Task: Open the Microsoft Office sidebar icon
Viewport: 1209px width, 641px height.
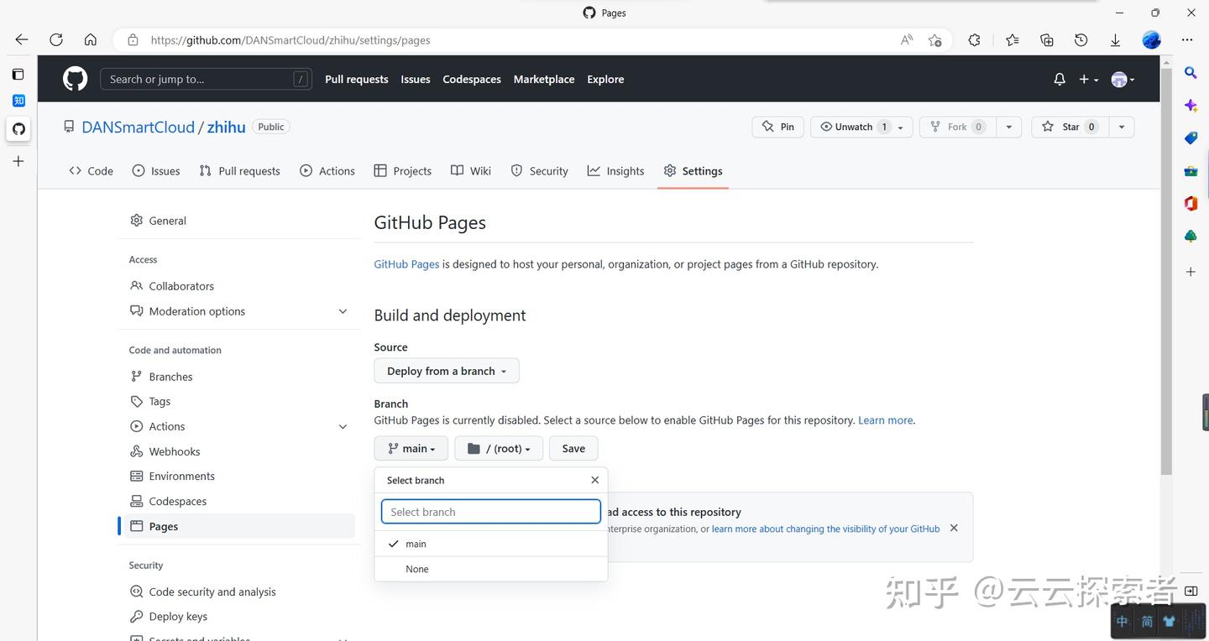Action: pyautogui.click(x=1190, y=203)
